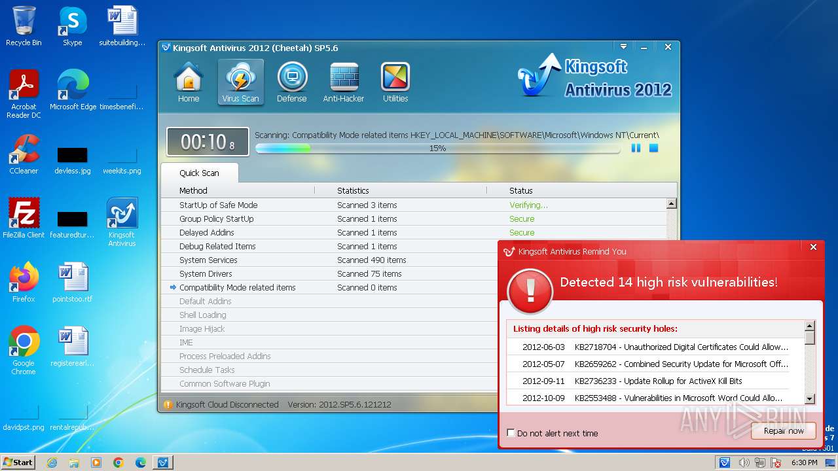Open the Acrobat Reader DC shortcut

click(x=24, y=94)
